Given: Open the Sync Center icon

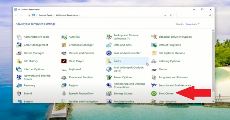Looking at the screenshot, I should 154,94.
